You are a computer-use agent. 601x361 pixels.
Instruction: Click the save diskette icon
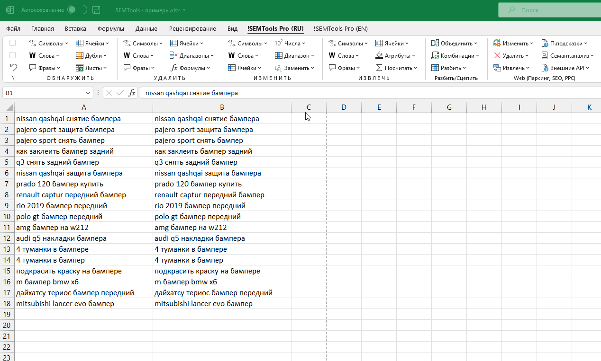point(96,9)
